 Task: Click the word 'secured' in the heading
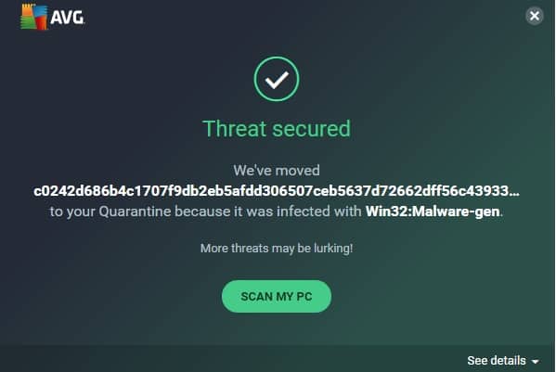tap(311, 128)
